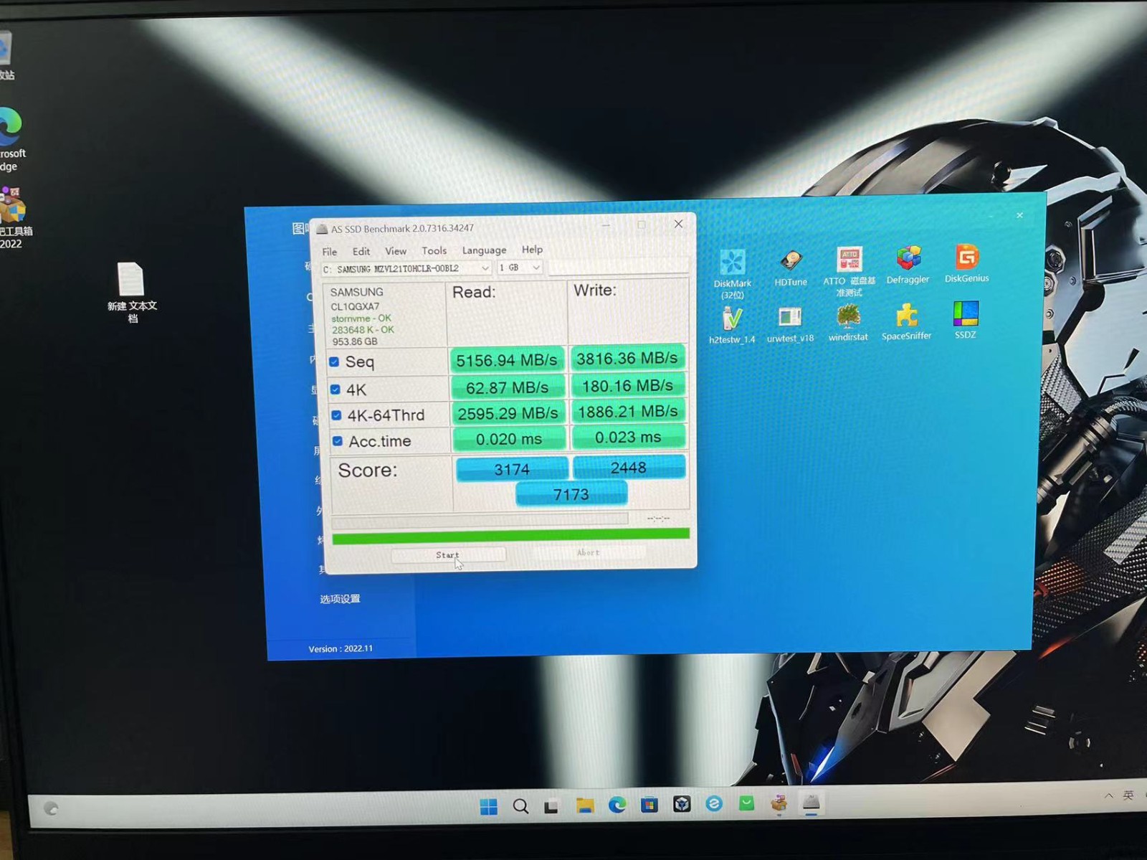The width and height of the screenshot is (1147, 860).
Task: Open DiskGenius icon
Action: (x=966, y=263)
